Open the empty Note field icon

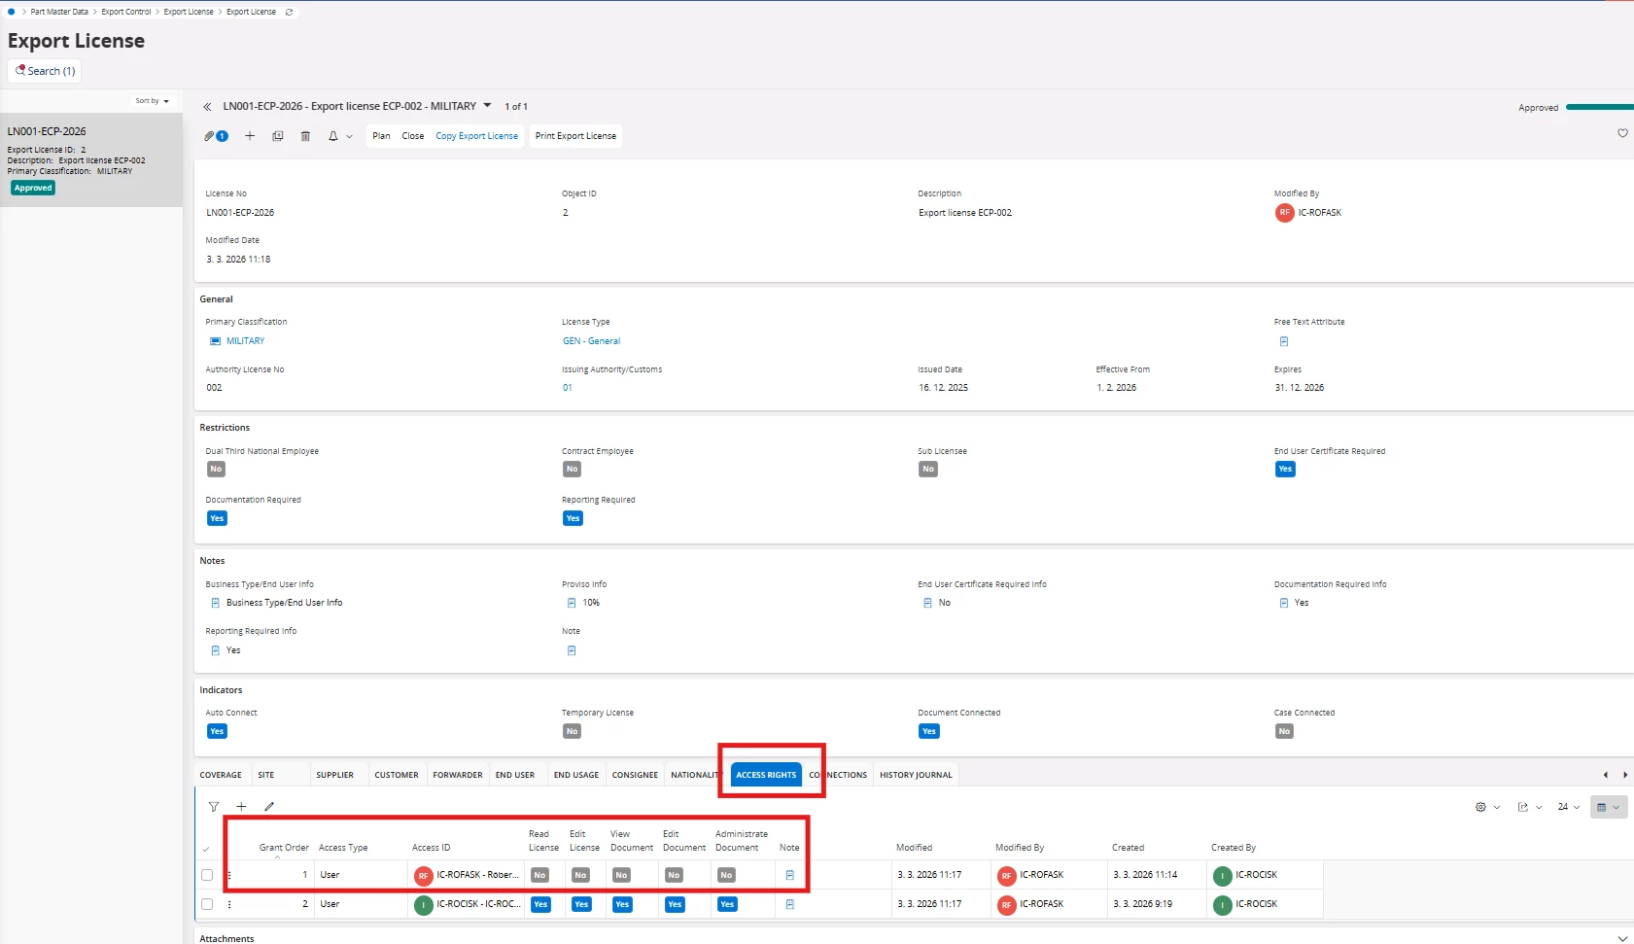(572, 650)
